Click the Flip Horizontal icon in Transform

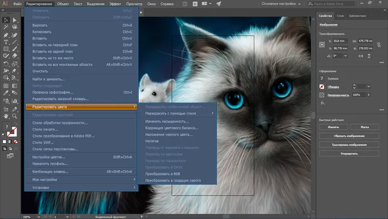(360, 56)
